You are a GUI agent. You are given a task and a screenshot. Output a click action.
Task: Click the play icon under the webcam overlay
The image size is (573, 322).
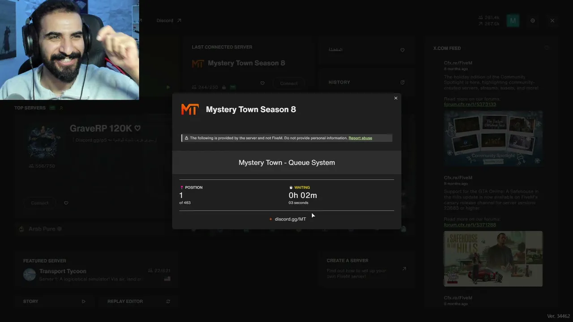pos(168,87)
